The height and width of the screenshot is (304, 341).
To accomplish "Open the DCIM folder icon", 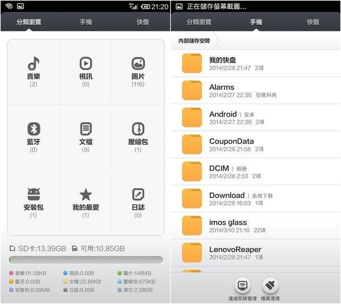I will [192, 171].
